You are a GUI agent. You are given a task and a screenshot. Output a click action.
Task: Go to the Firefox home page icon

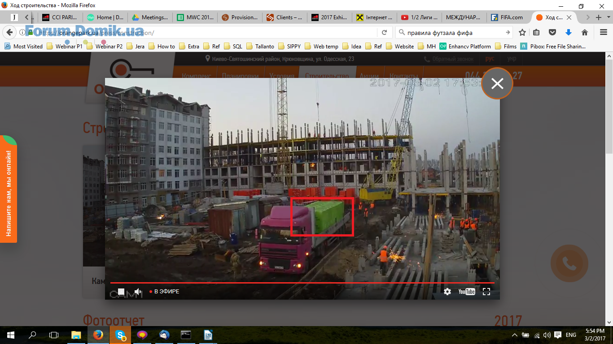click(585, 32)
